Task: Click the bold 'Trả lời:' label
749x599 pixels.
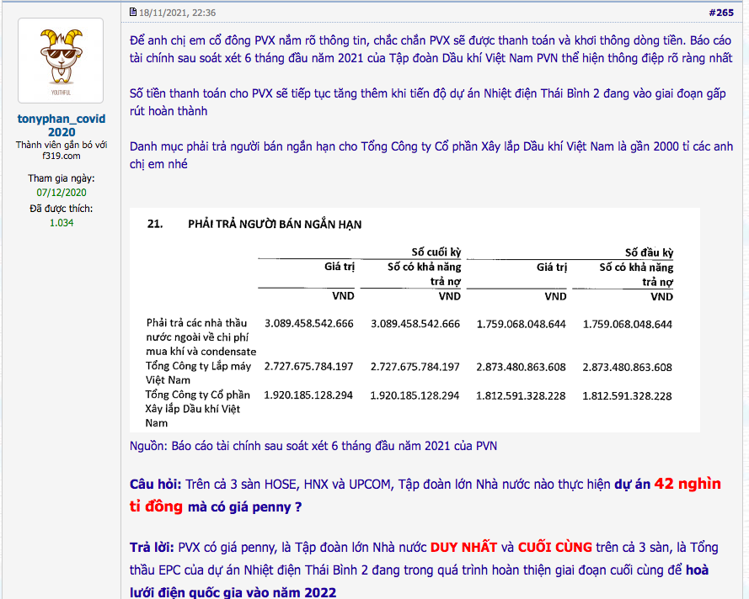Action: pyautogui.click(x=152, y=547)
